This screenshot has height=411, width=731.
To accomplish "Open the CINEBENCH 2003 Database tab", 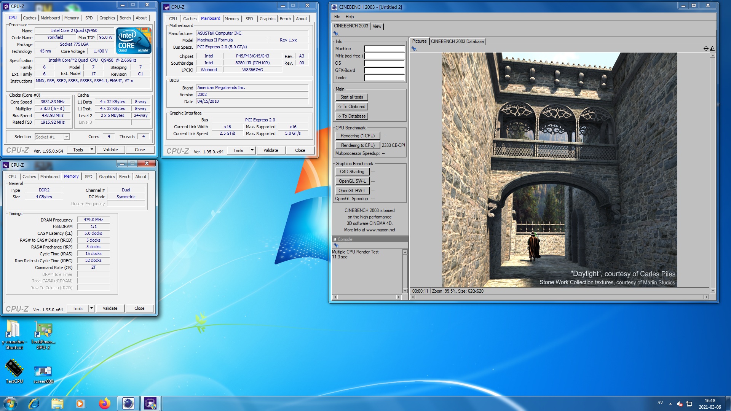I will pos(457,41).
